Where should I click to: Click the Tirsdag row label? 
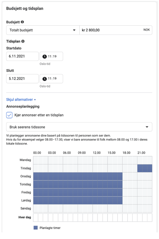26,168
